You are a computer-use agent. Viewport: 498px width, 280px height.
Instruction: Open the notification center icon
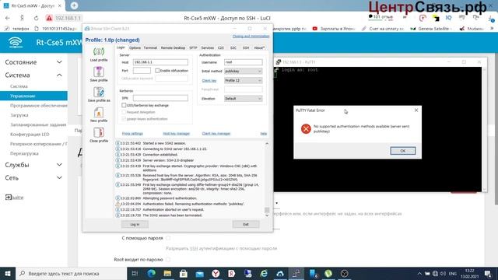488,273
